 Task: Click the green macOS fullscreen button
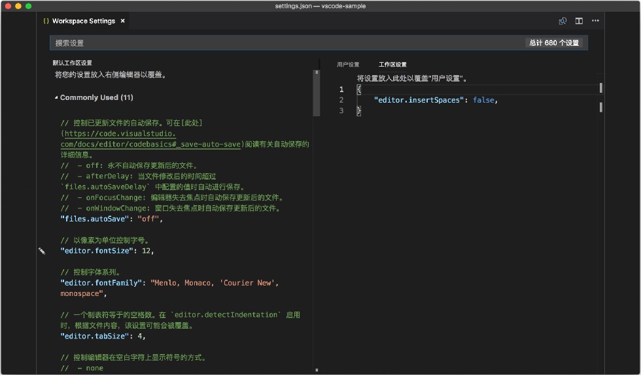[28, 6]
